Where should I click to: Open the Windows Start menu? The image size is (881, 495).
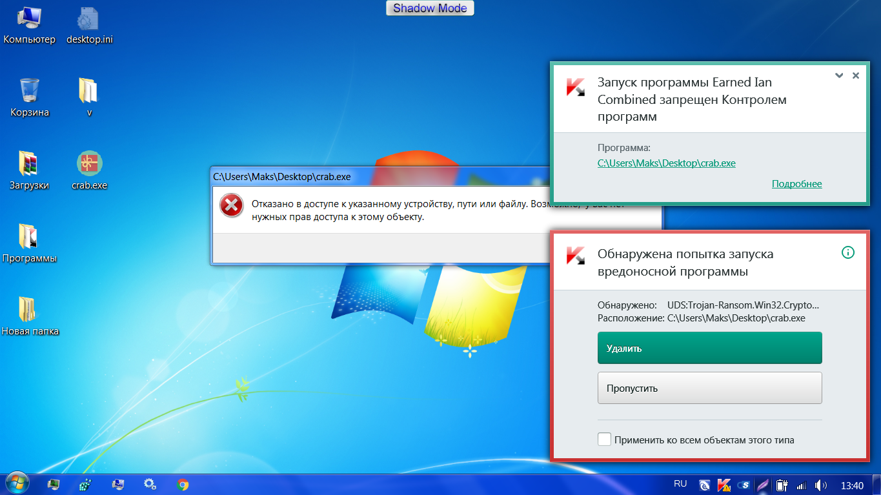pos(17,484)
